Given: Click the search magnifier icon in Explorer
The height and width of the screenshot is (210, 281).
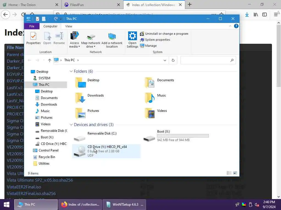Looking at the screenshot, I should (x=232, y=60).
